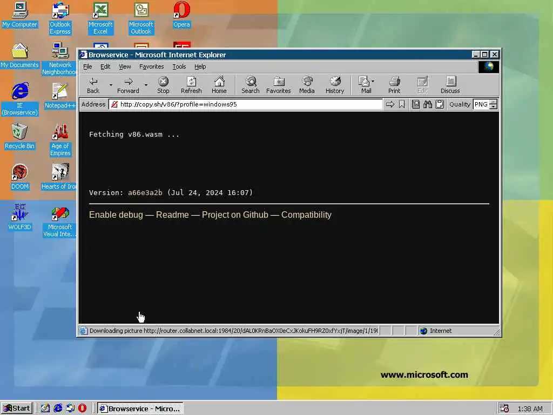This screenshot has height=415, width=553.
Task: Open the Compatibility link
Action: 306,215
